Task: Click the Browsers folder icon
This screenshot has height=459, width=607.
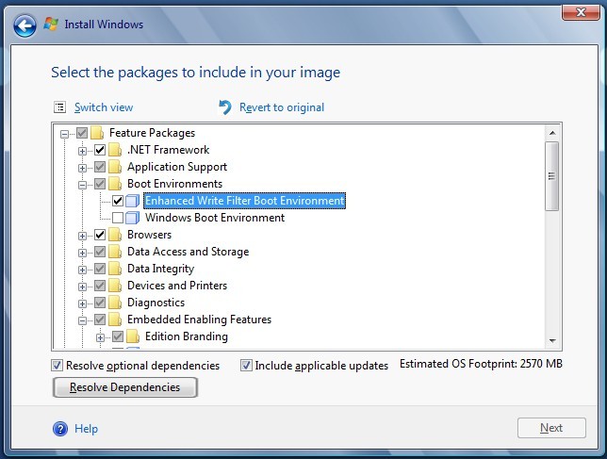Action: [115, 235]
